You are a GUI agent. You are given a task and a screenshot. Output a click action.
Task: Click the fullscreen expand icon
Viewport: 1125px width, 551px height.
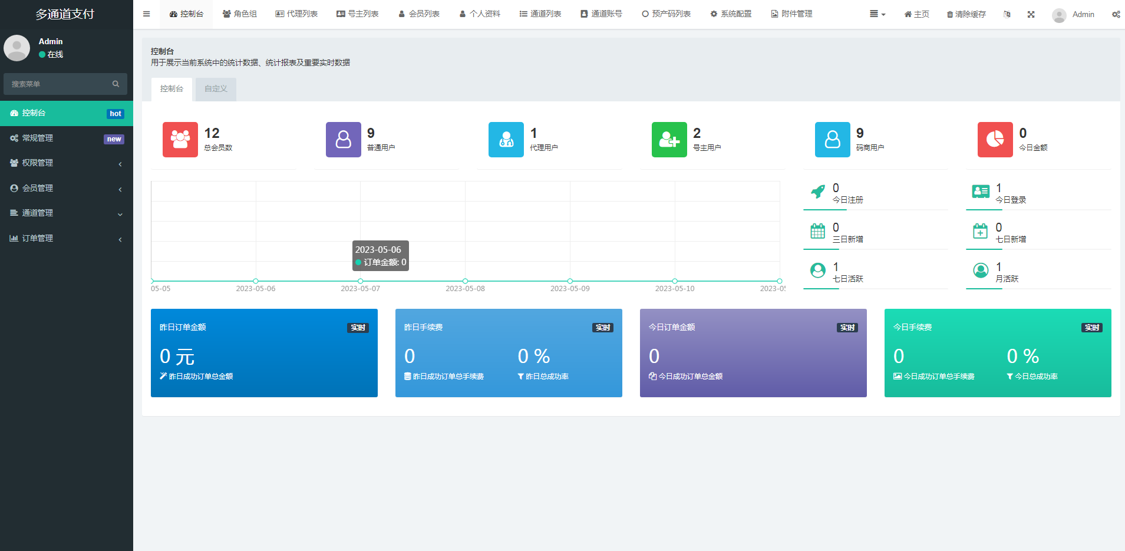[x=1031, y=14]
